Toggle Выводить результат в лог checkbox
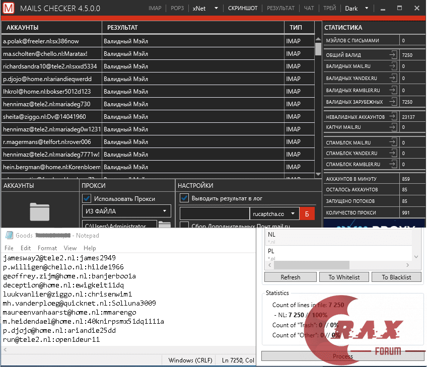The height and width of the screenshot is (367, 427). 184,198
